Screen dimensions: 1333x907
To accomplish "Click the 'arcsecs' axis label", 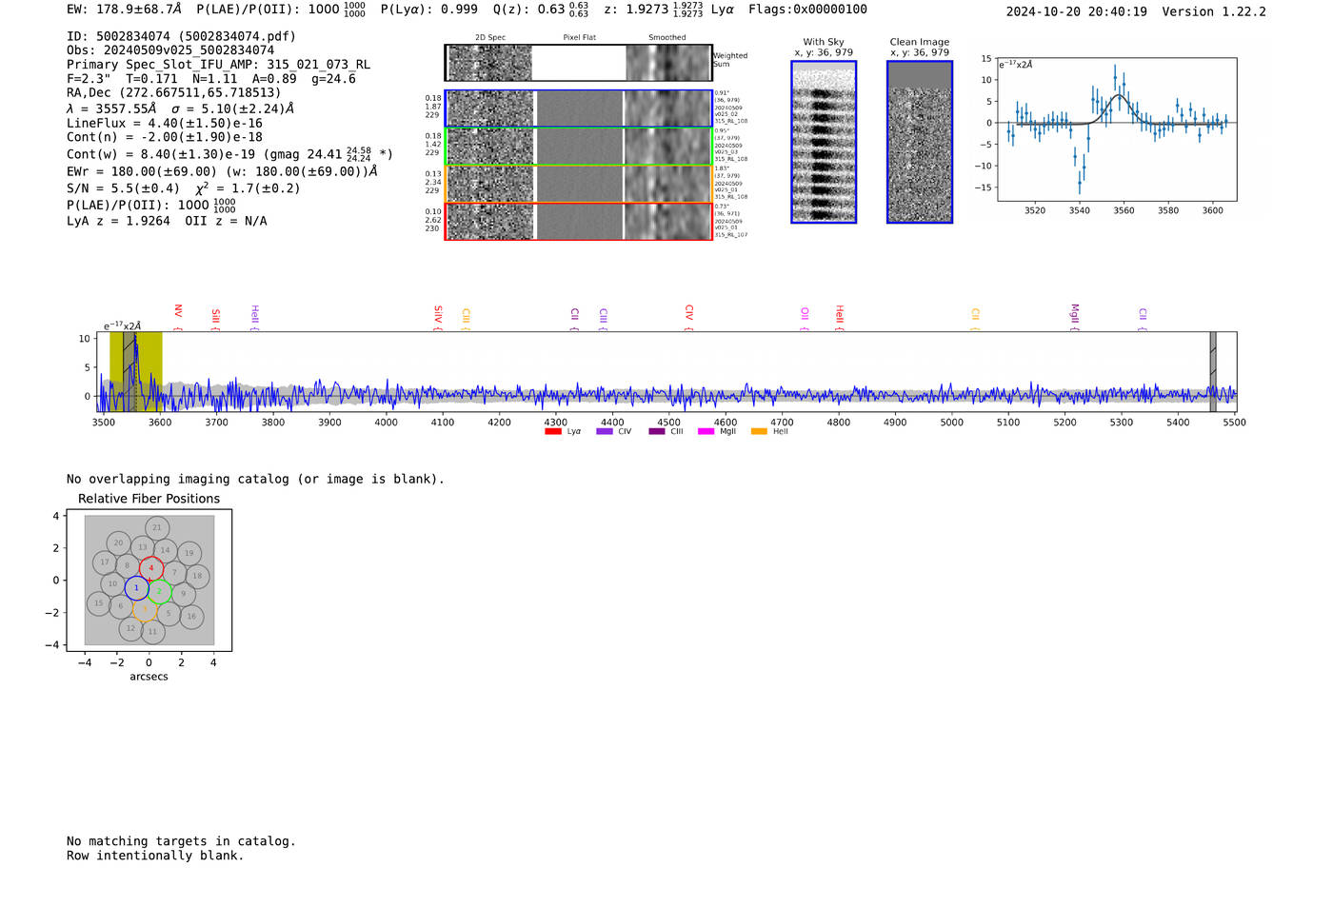I will click(149, 677).
